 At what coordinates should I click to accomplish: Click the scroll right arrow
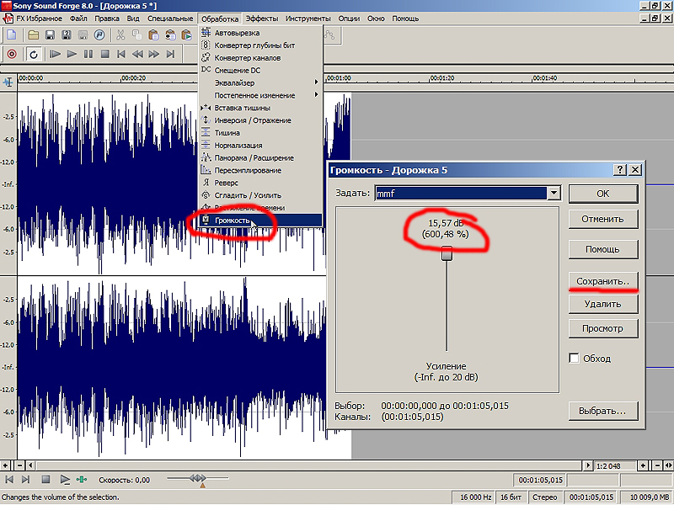(589, 465)
